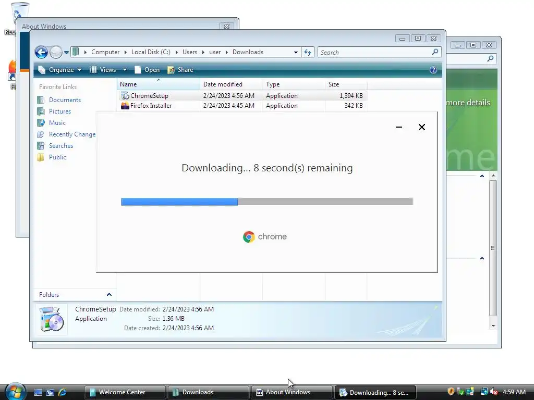Select Computer in the address breadcrumb

click(x=105, y=52)
